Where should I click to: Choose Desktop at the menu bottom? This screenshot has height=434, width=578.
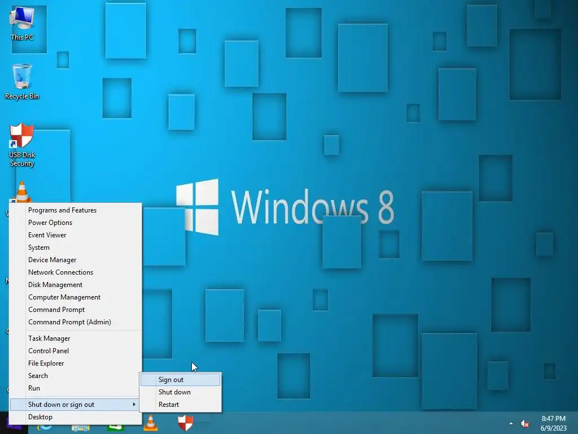coord(76,417)
